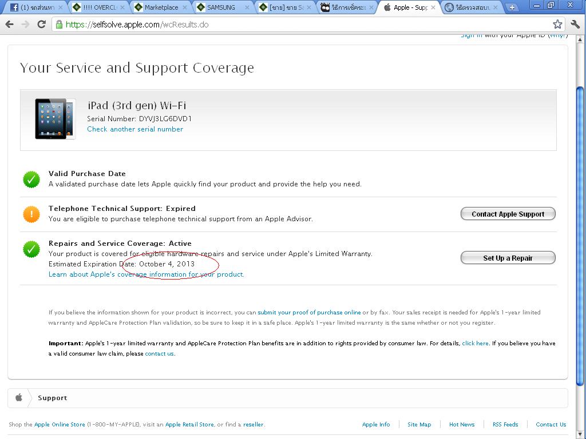
Task: Open submit your proof of purchase online link
Action: pos(309,313)
